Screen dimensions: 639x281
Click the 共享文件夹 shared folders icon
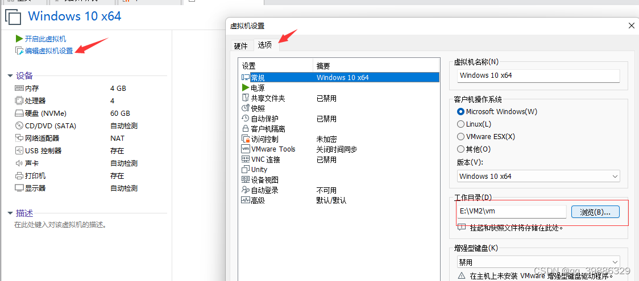coord(246,98)
